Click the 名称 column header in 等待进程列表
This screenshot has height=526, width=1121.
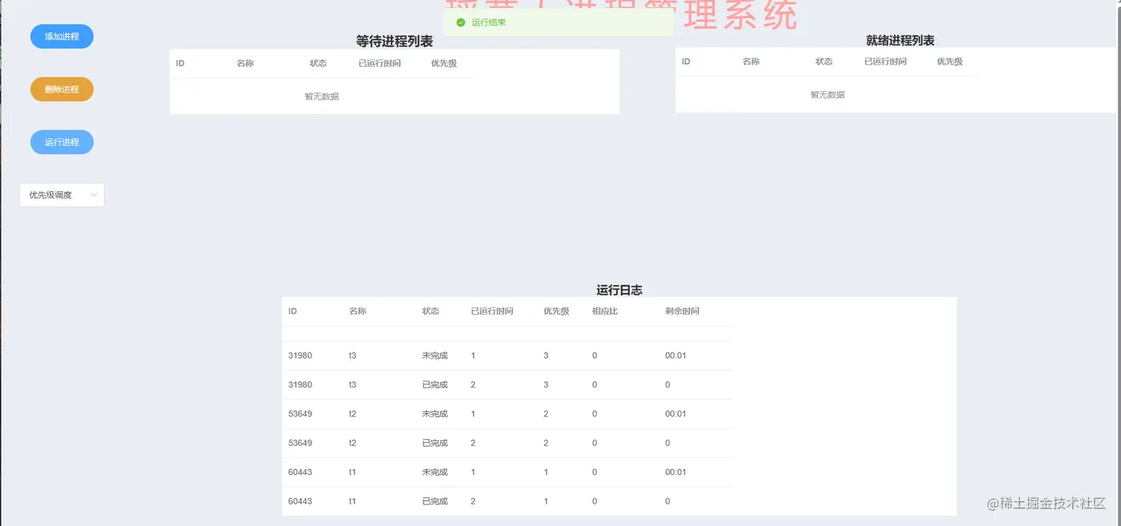(x=245, y=63)
